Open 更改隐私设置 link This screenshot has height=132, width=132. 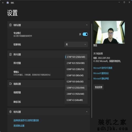point(19,126)
